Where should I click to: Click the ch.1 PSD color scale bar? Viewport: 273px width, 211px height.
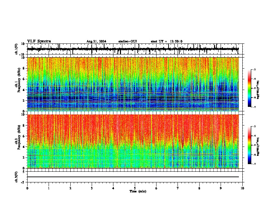click(x=250, y=88)
